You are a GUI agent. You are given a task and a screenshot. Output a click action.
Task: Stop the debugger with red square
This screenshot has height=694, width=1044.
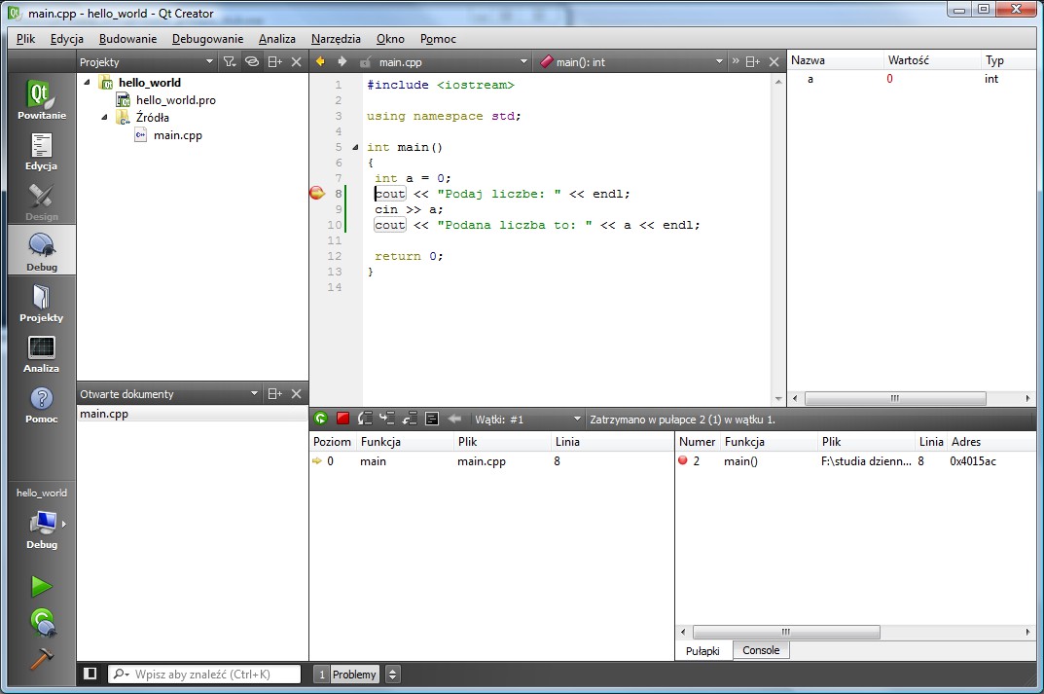coord(342,419)
